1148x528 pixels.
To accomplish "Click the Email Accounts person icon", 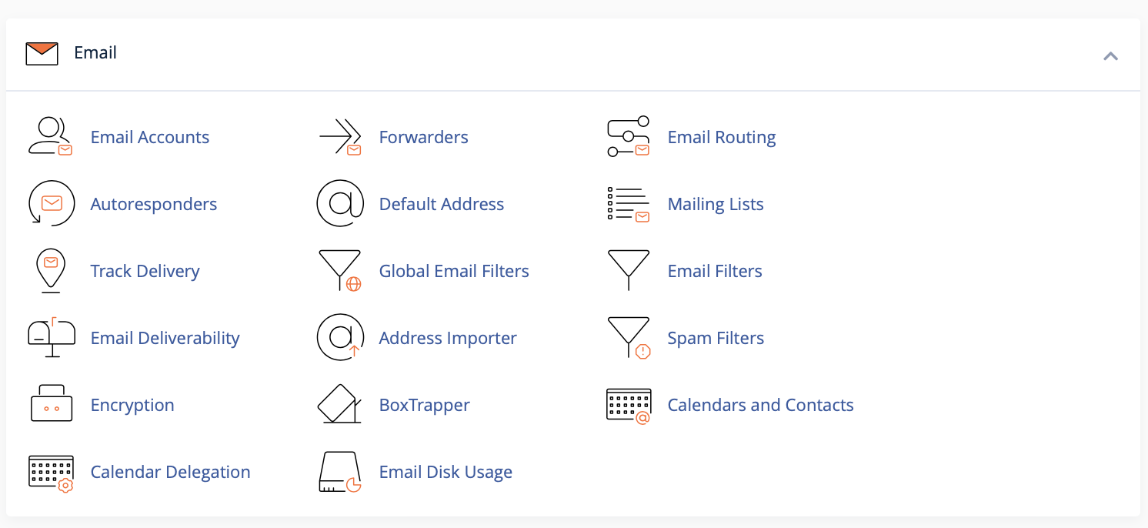I will (x=51, y=137).
